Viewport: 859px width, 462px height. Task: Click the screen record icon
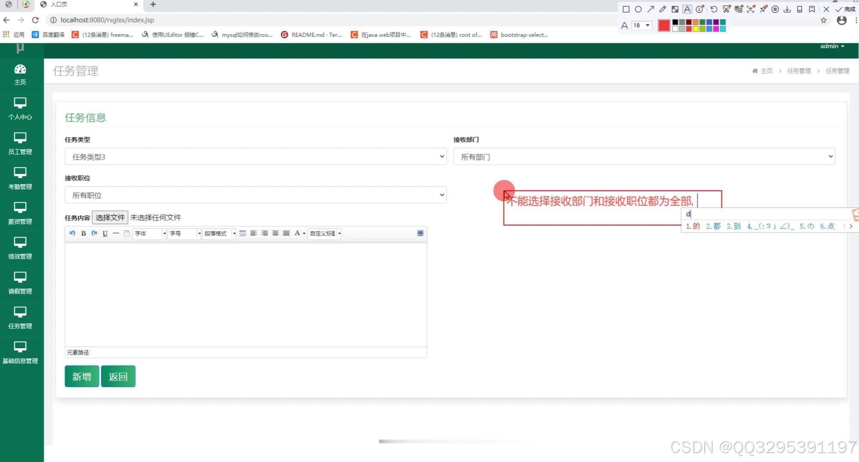tap(775, 9)
